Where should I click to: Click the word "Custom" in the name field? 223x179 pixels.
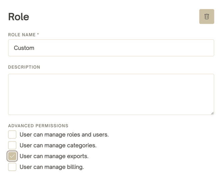point(24,48)
